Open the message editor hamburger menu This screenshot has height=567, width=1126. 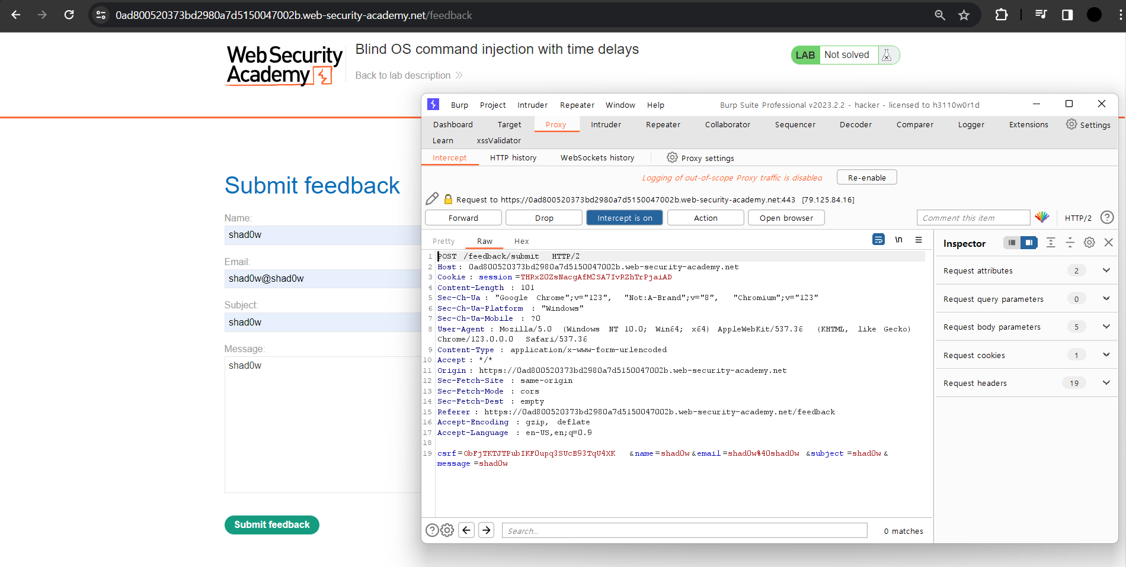(x=919, y=240)
